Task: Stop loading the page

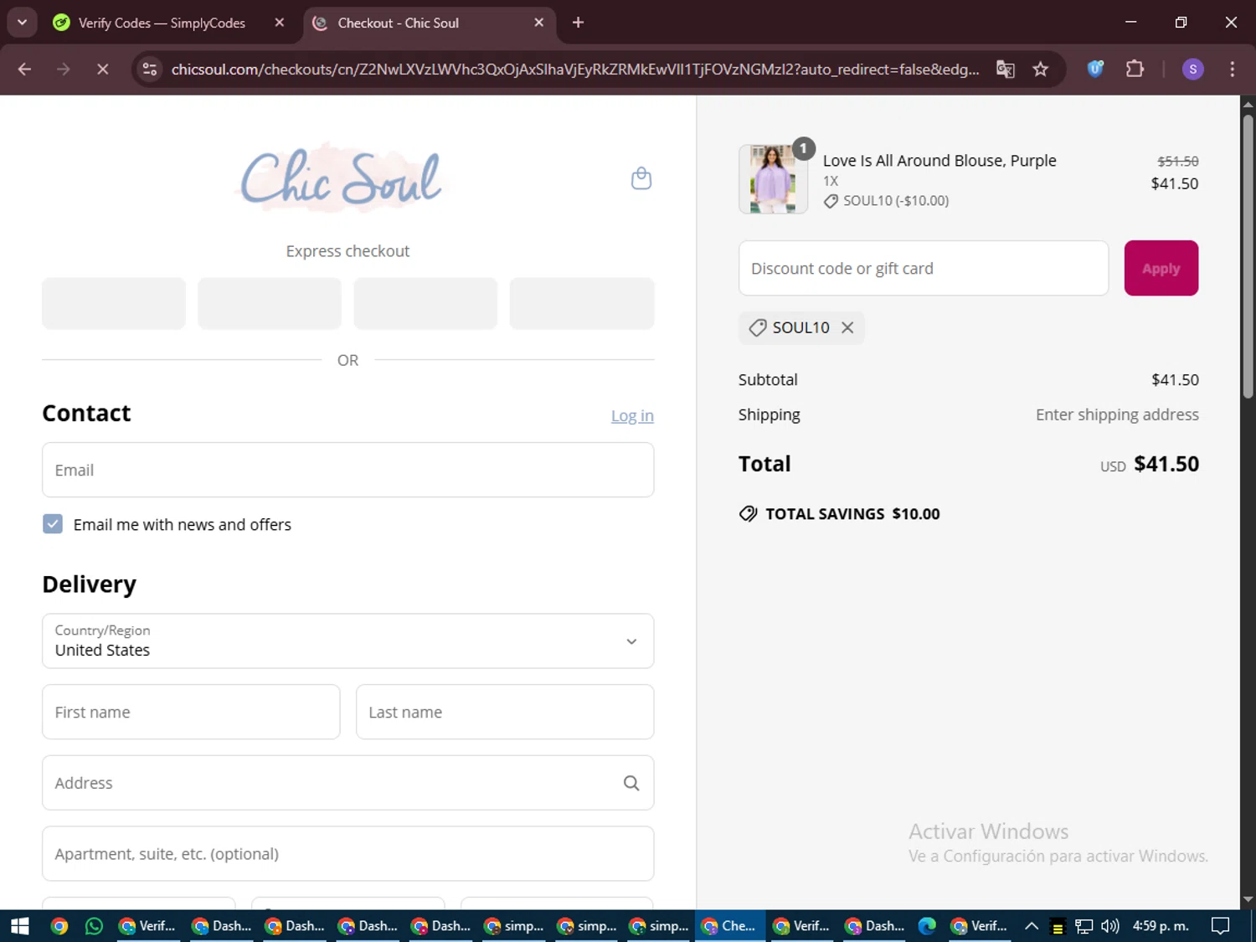Action: pos(103,69)
